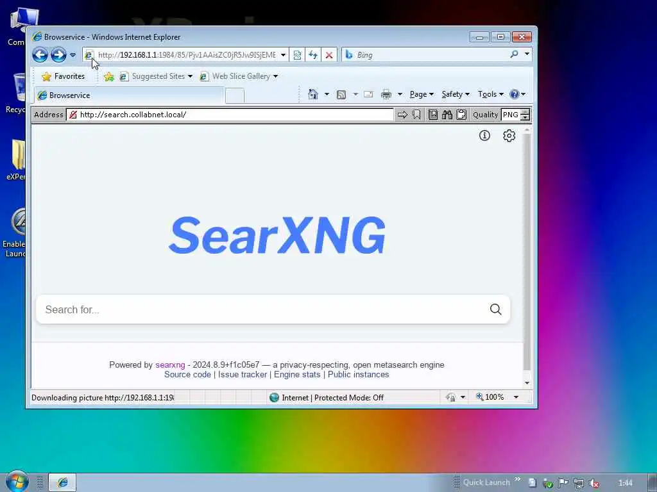The height and width of the screenshot is (492, 657).
Task: Expand the IE address bar history dropdown
Action: [283, 55]
